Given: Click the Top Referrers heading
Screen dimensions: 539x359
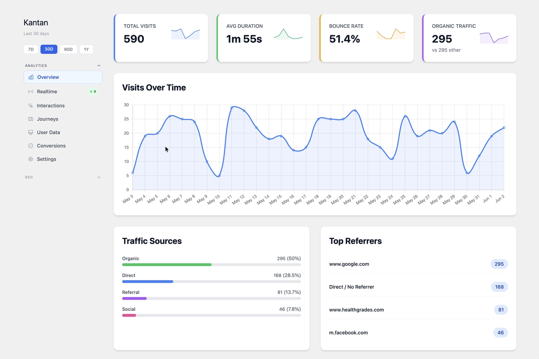Looking at the screenshot, I should [x=356, y=241].
